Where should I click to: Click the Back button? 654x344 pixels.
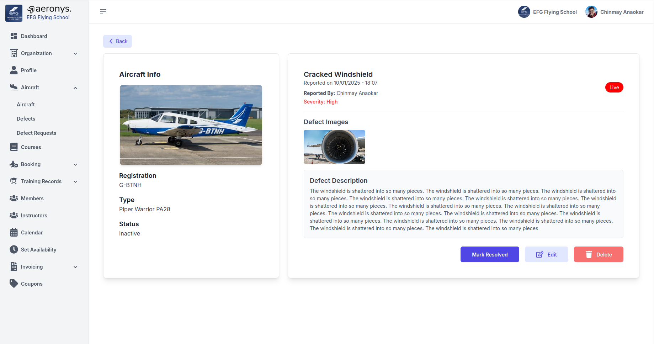pos(117,41)
